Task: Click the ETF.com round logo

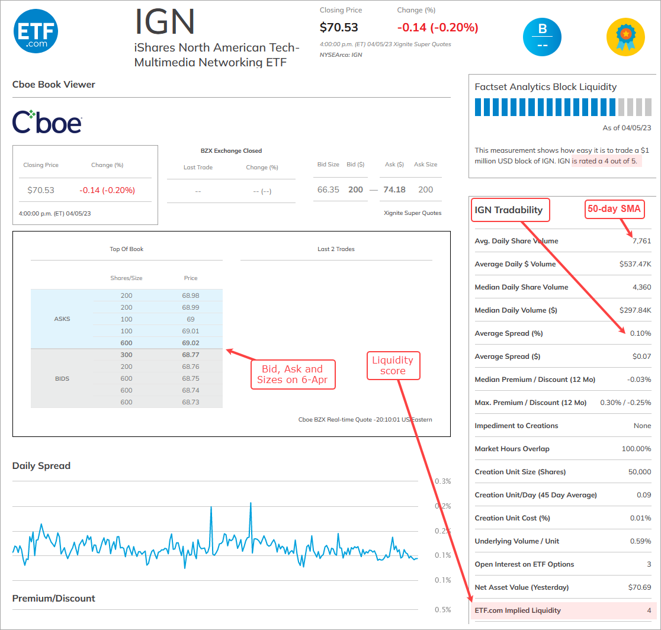Action: click(x=36, y=31)
